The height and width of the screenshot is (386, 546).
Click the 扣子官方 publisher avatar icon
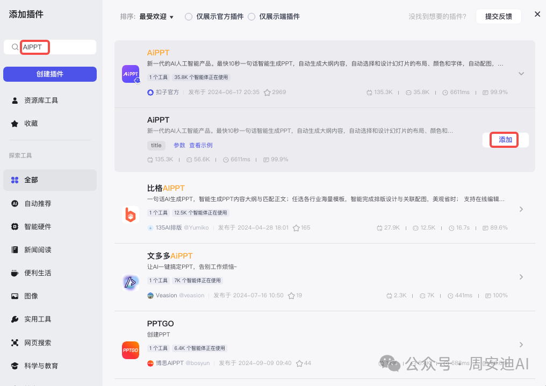coord(150,92)
